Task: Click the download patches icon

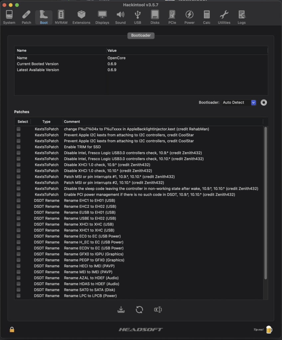Action: coord(121,309)
